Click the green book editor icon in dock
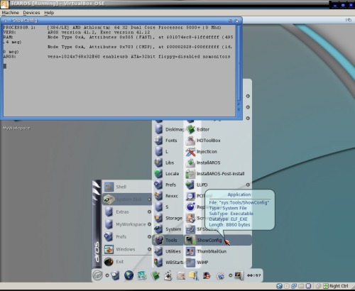Viewport: 355px width, 291px height. pyautogui.click(x=155, y=275)
